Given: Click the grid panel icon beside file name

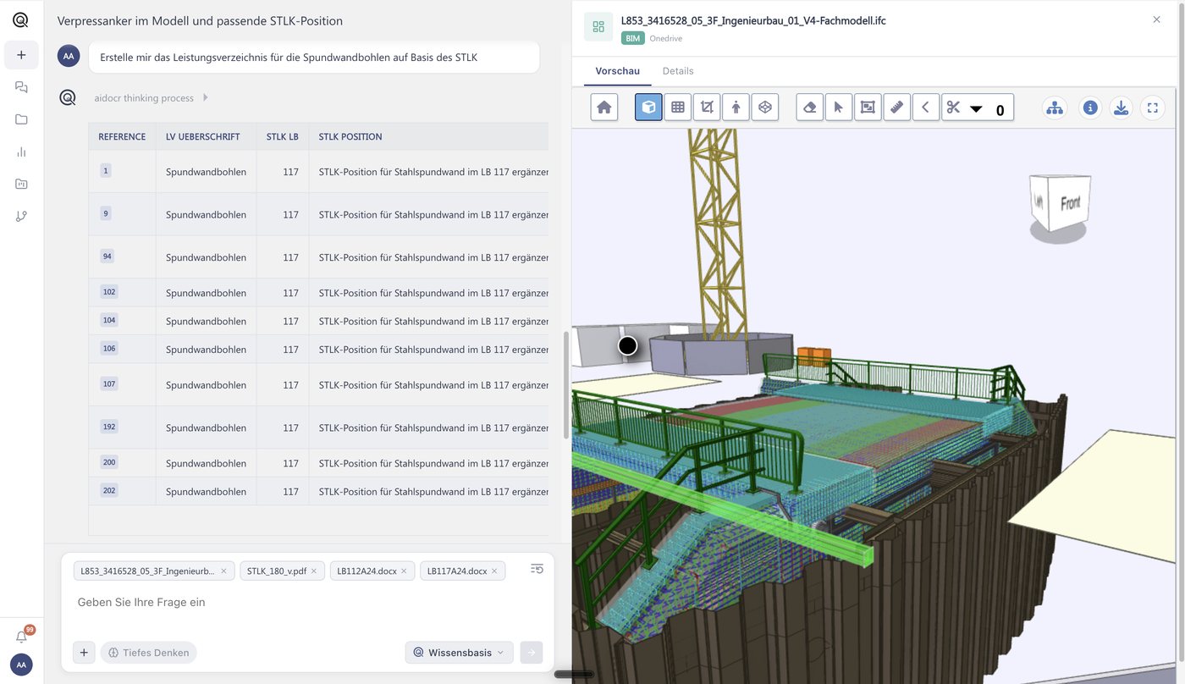Looking at the screenshot, I should [598, 26].
